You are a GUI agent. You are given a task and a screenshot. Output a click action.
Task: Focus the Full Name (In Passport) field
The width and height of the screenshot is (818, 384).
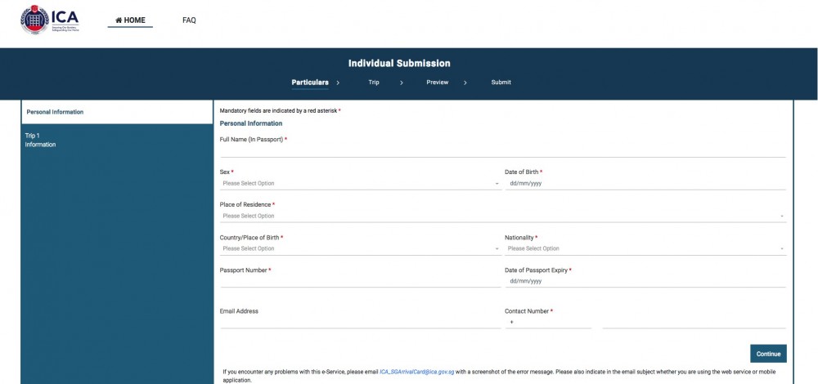tap(503, 151)
